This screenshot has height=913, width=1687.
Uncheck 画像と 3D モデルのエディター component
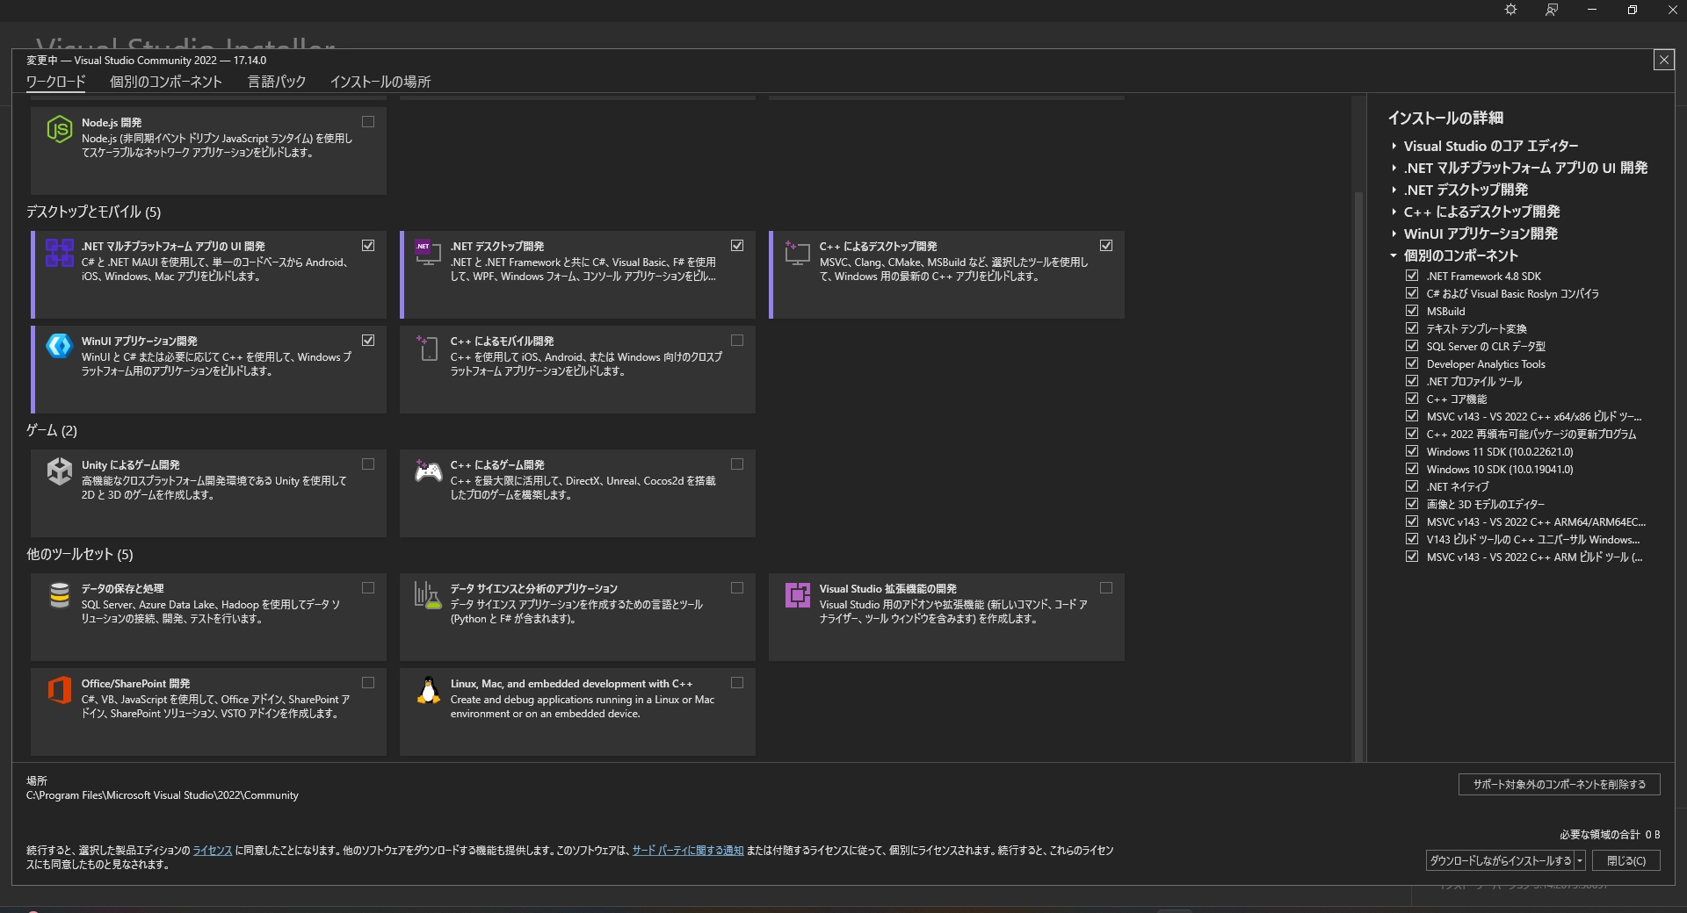coord(1412,504)
